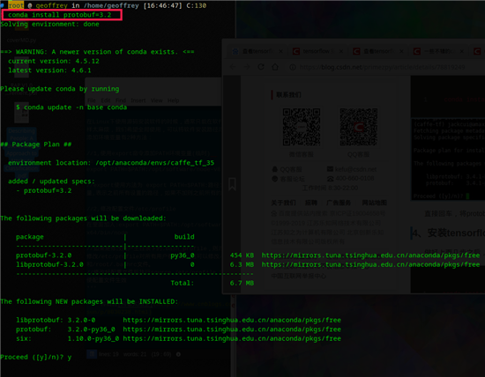Click the bookmark icon on the CSDN page sidebar
The image size is (485, 377).
coord(232,184)
